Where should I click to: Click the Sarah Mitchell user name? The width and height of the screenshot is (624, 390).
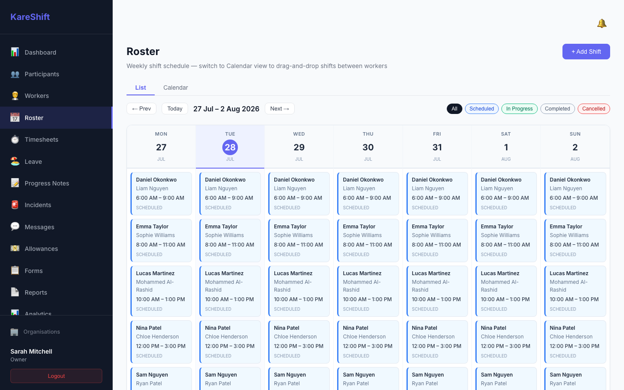(31, 351)
